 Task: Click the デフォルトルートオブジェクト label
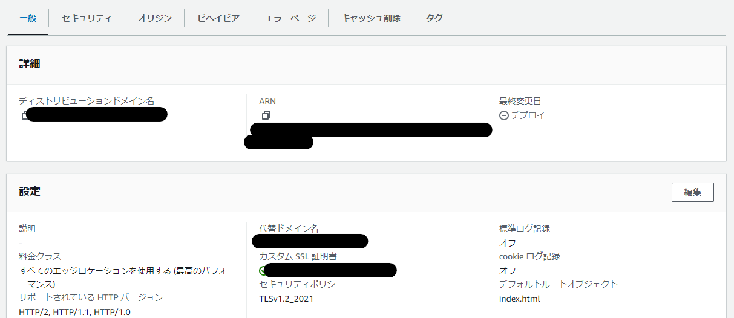point(559,284)
